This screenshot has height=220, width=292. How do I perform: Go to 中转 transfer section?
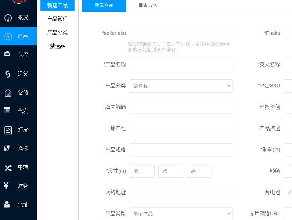(x=23, y=167)
